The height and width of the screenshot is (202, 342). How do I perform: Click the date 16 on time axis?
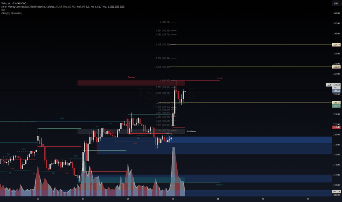(83, 199)
